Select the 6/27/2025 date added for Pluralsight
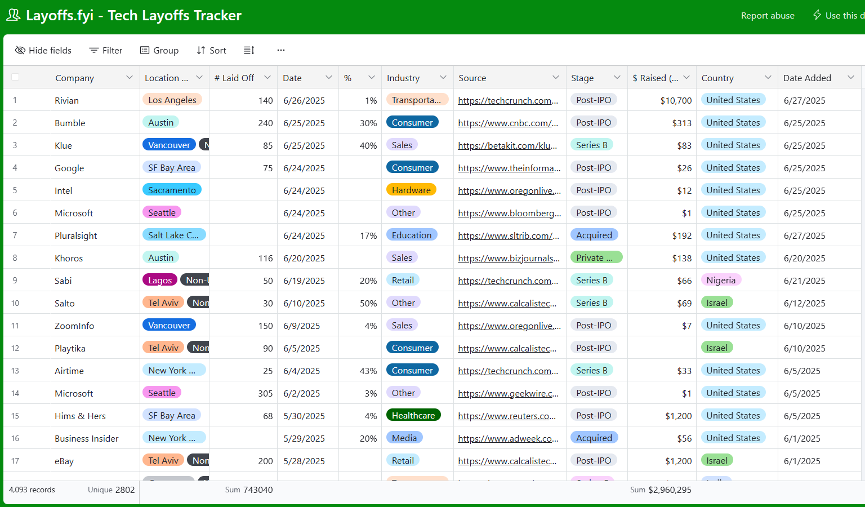 point(819,235)
